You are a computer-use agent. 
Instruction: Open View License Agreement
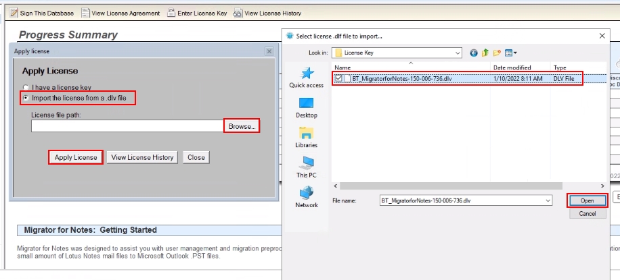(x=120, y=13)
